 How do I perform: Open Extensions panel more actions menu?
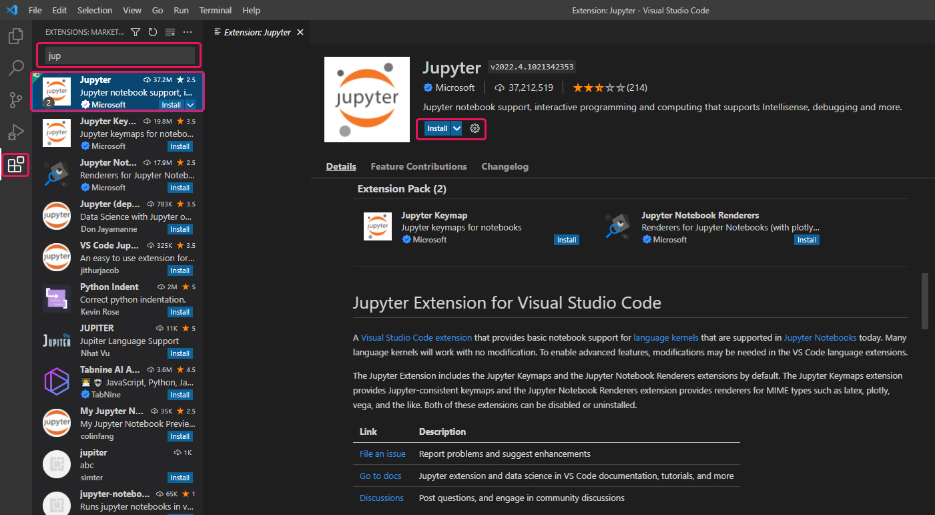[188, 32]
